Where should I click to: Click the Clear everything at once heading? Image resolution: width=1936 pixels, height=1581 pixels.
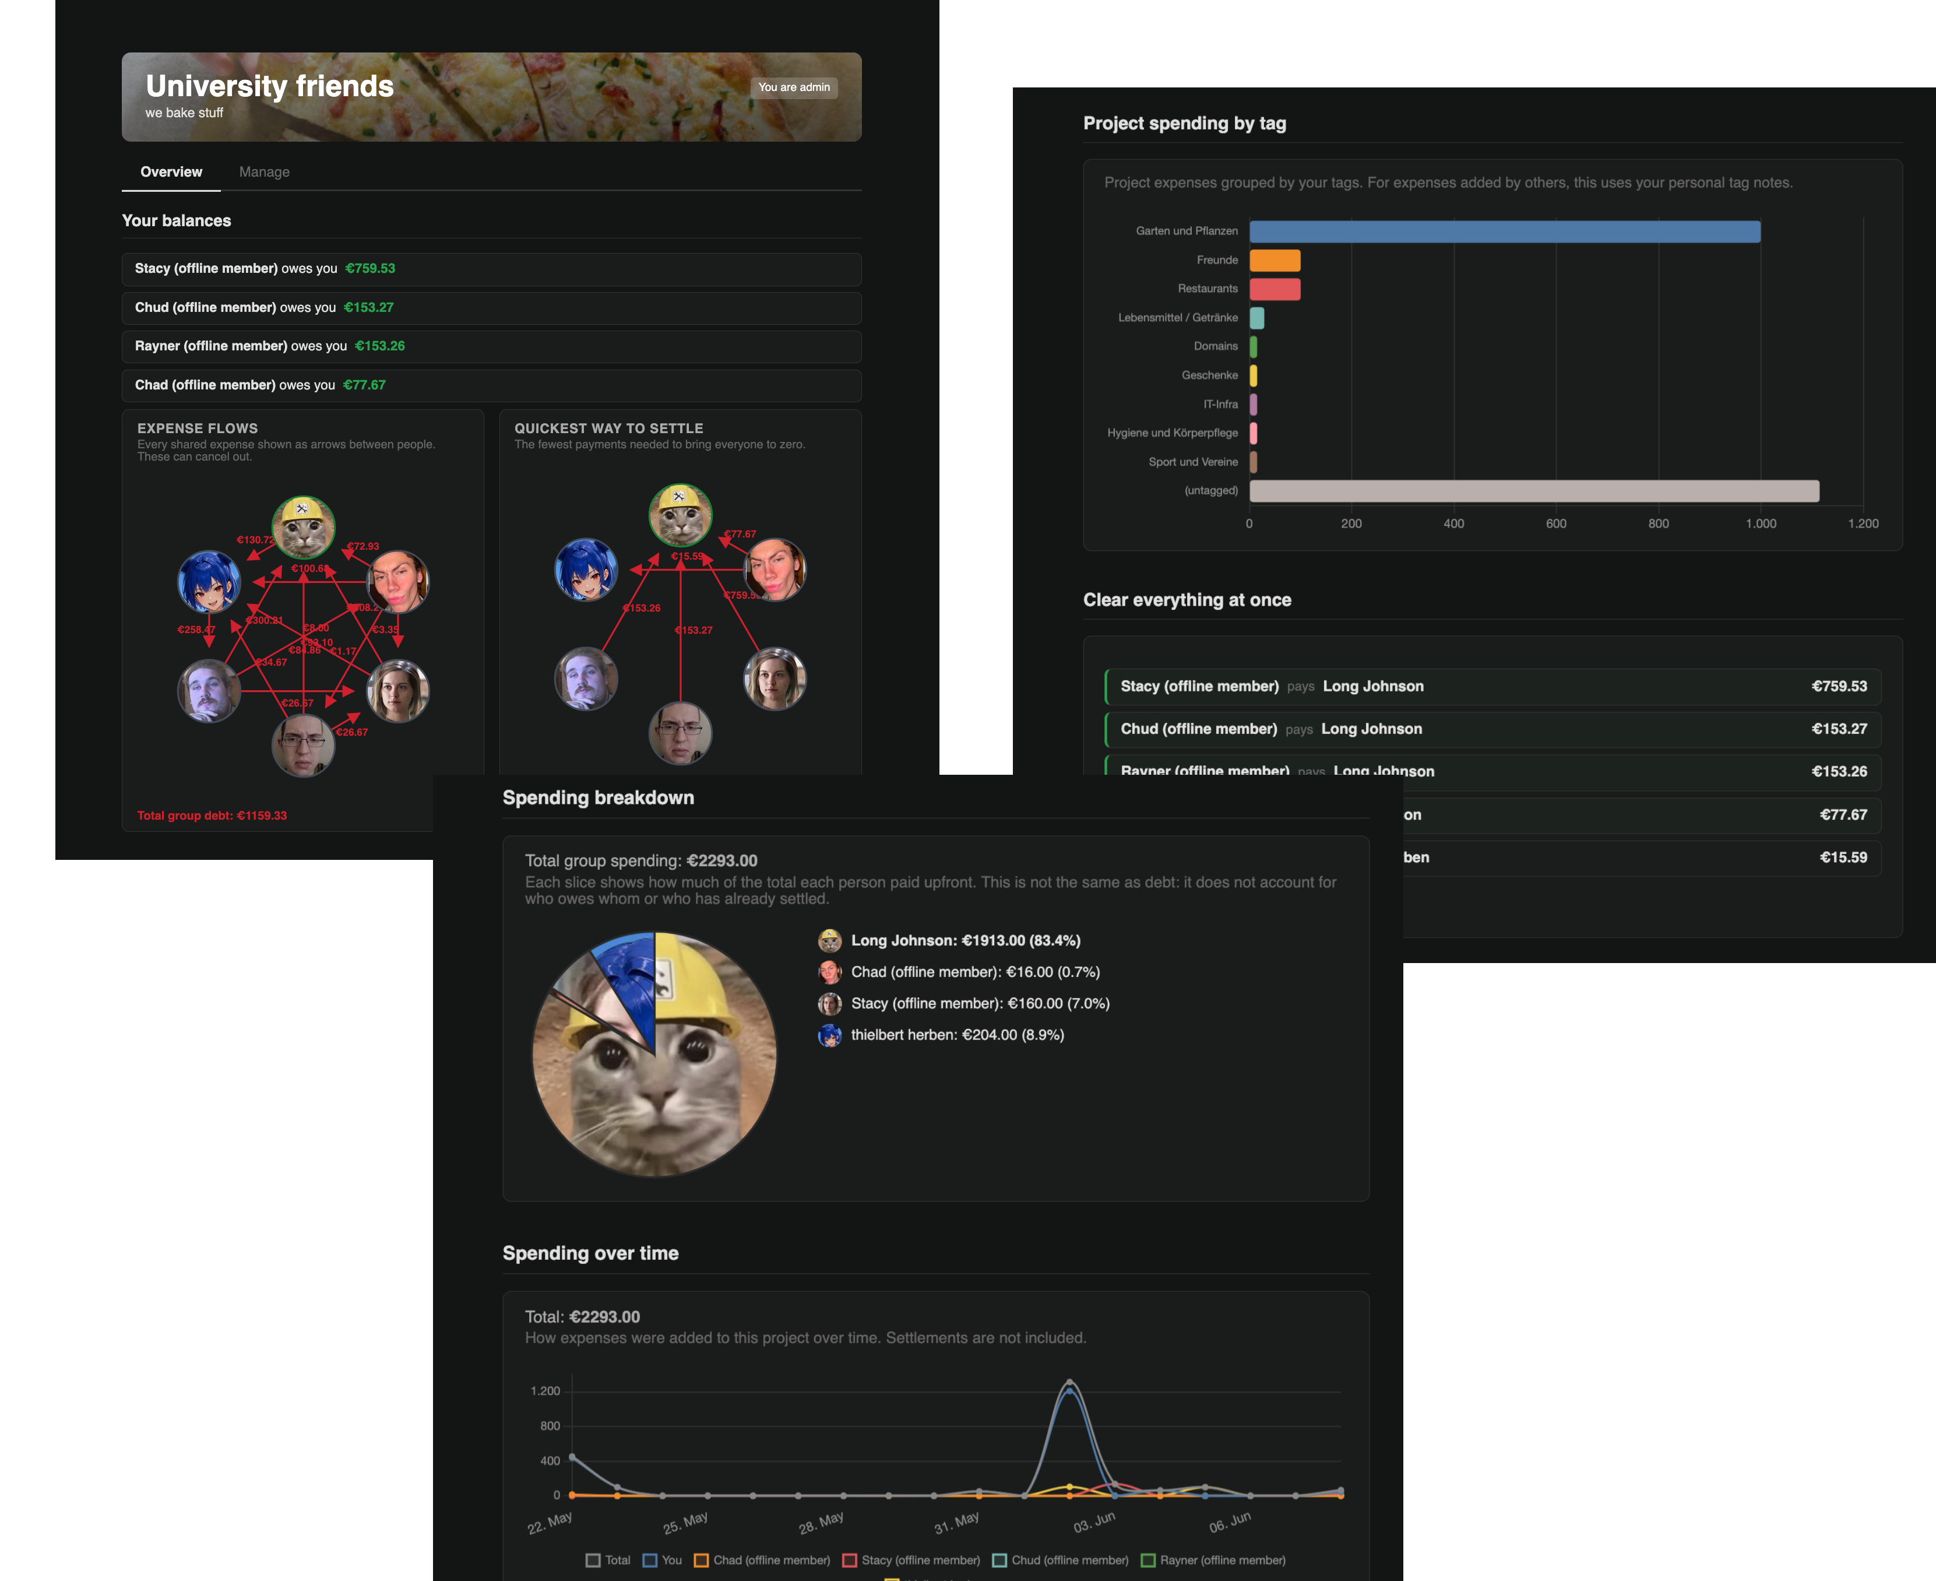tap(1187, 600)
